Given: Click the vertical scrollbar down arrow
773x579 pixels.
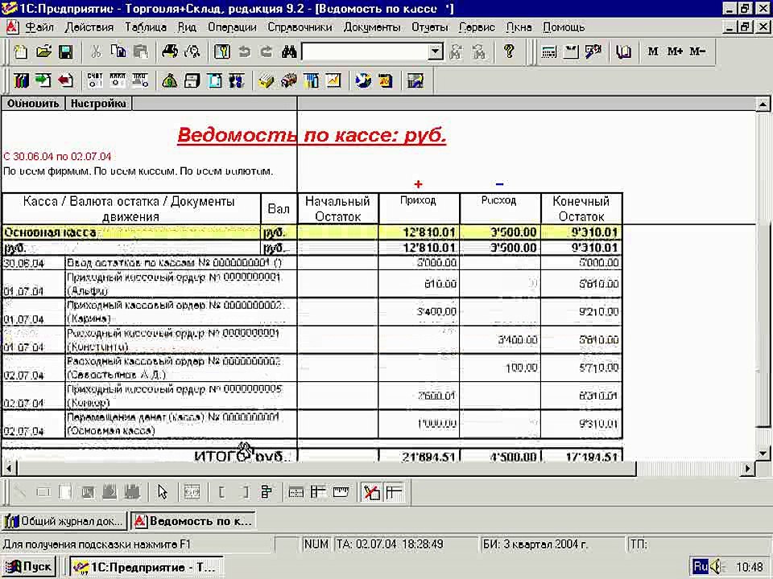Looking at the screenshot, I should click(x=763, y=454).
